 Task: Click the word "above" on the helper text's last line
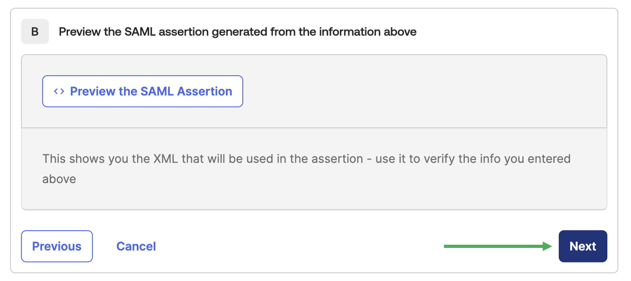click(x=59, y=179)
